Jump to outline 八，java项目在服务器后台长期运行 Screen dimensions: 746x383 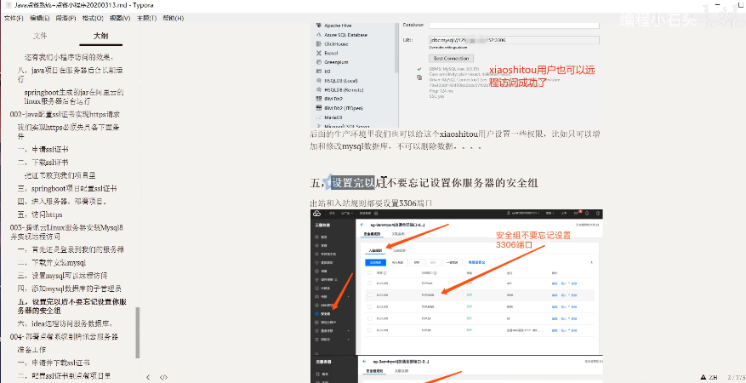point(71,75)
